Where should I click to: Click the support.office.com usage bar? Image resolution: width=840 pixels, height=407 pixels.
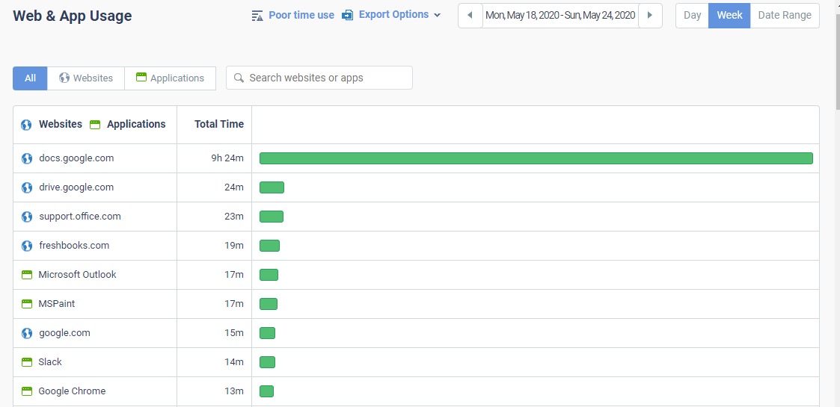point(271,217)
